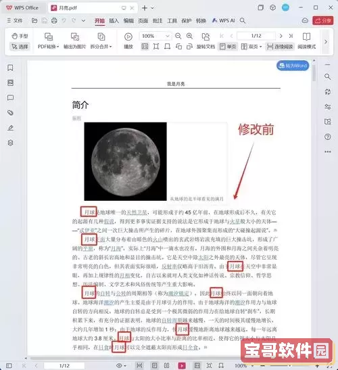Viewport: 338px width, 370px height.
Task: Click the right sidebar help icon
Action: point(327,137)
